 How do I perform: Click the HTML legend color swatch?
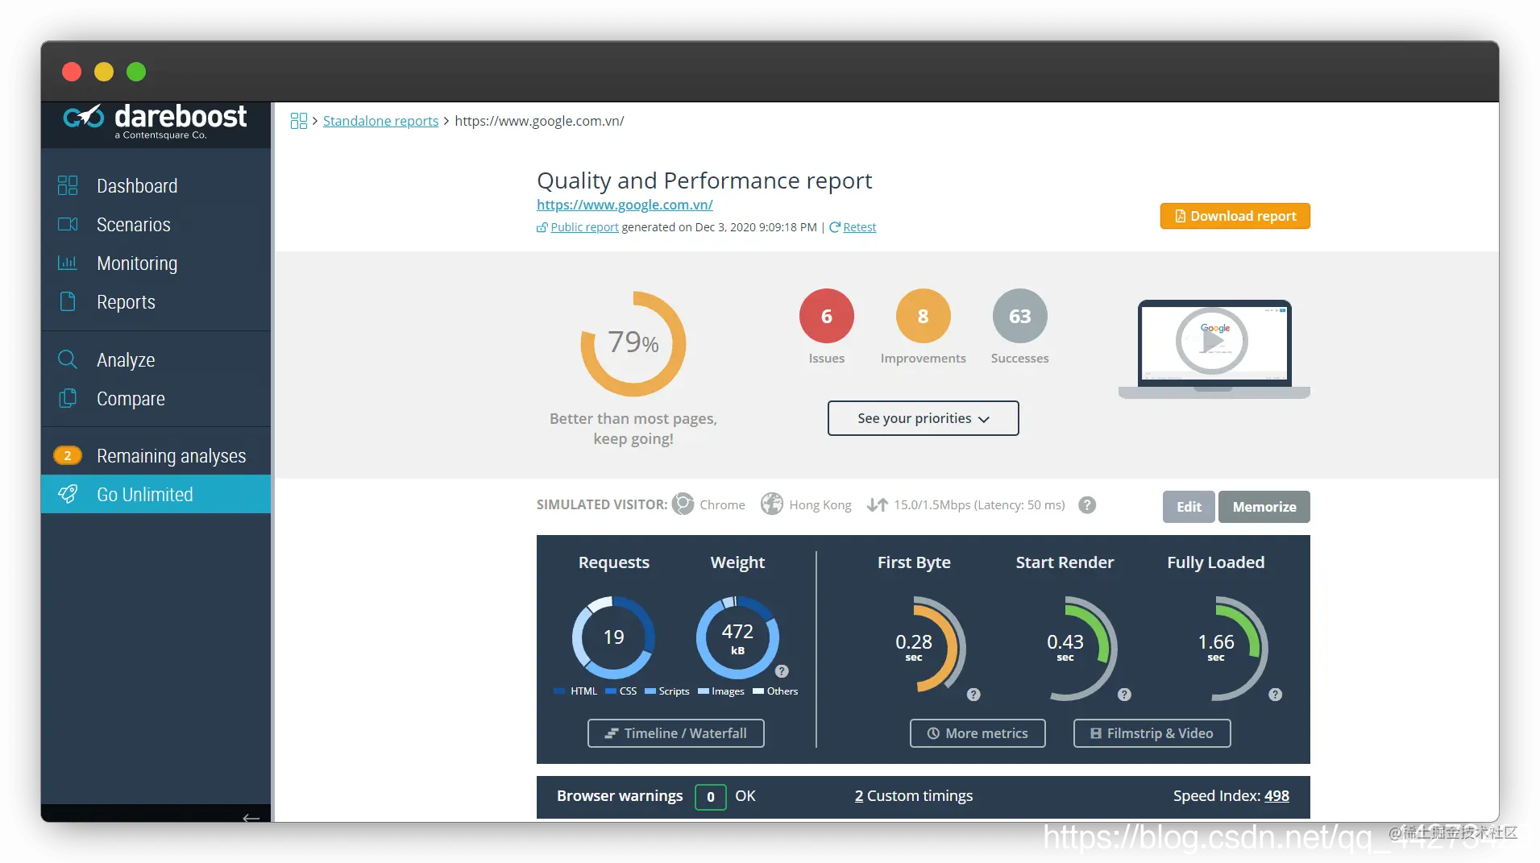click(x=560, y=691)
